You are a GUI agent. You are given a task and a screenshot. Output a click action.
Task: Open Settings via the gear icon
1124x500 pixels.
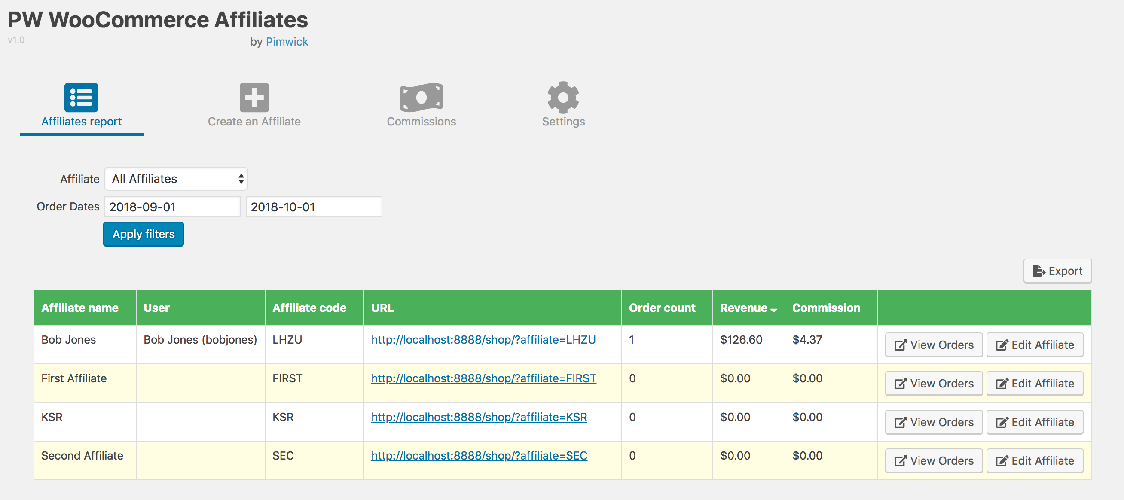pyautogui.click(x=563, y=98)
